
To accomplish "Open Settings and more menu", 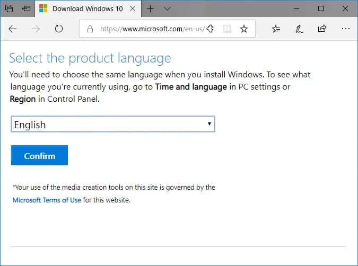I will tap(346, 29).
